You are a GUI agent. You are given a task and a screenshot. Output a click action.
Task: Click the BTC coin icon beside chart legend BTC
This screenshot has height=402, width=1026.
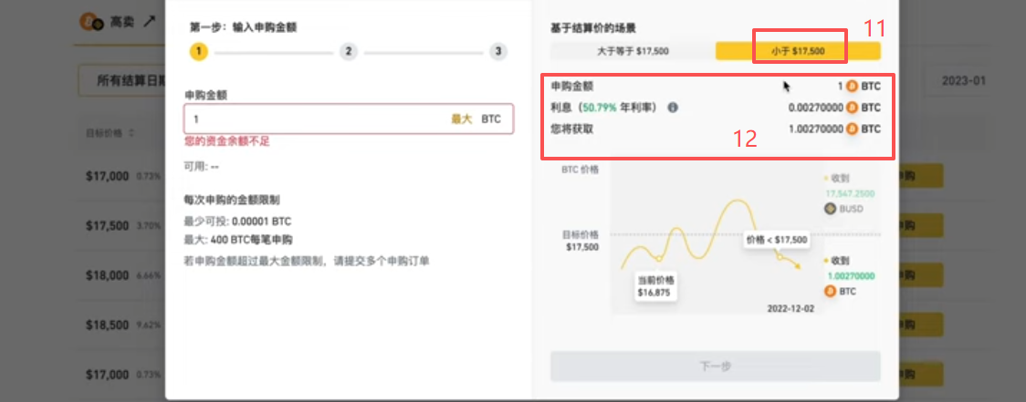[831, 291]
